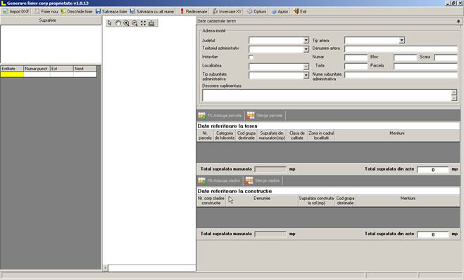
Task: Swap axes with Inversare XY
Action: [227, 11]
